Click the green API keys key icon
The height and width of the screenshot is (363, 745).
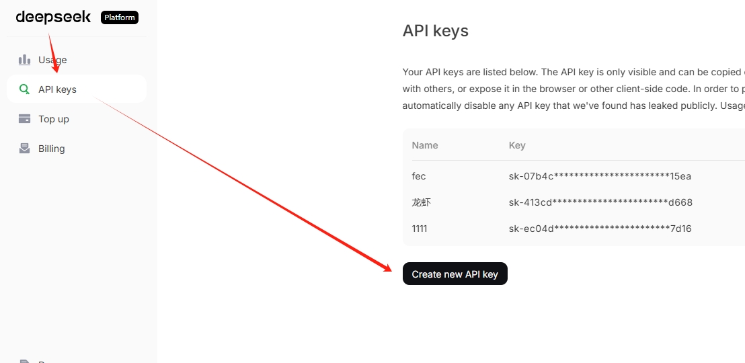click(24, 89)
